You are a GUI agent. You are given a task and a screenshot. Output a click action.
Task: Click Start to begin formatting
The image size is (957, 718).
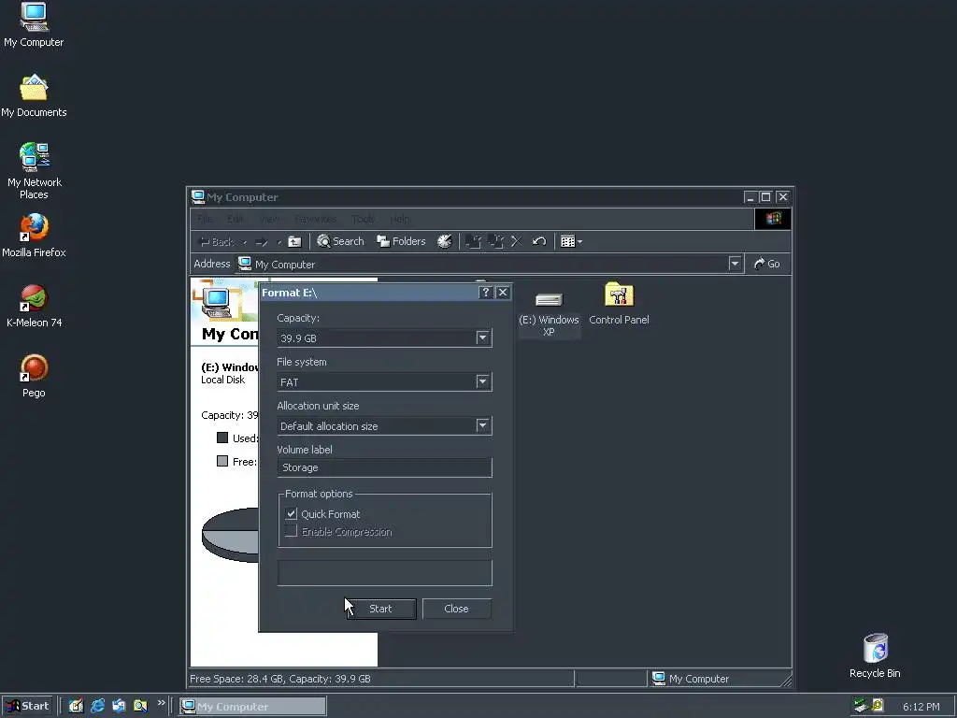coord(381,609)
